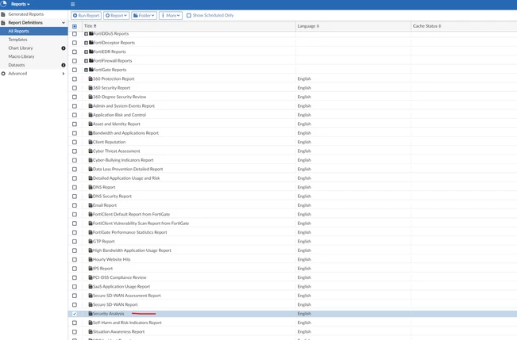Screen dimensions: 517x340
Task: Click the Asset and Identity Report icon
Action: (x=91, y=124)
